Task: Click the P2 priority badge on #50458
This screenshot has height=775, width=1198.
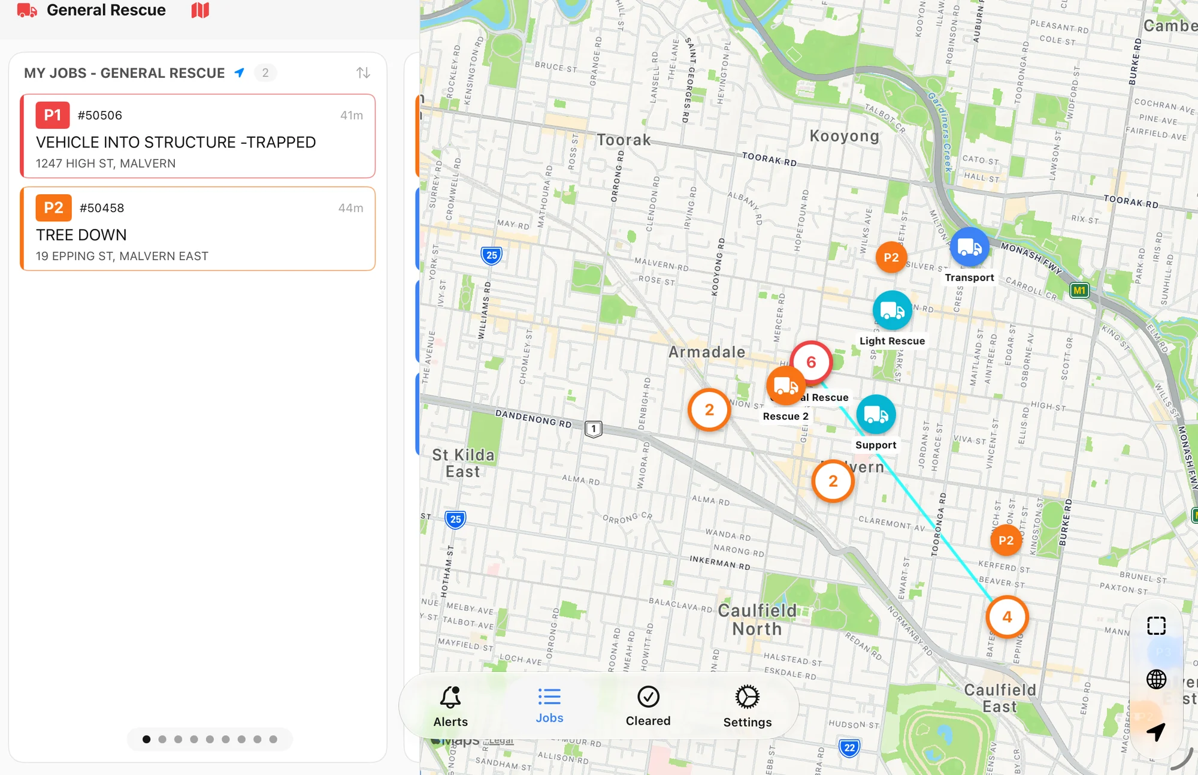Action: coord(53,208)
